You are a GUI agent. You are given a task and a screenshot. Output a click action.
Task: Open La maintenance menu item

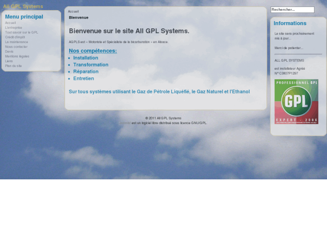(17, 42)
